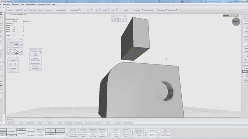Click Collapse in the subdivision panel
This screenshot has height=139, width=248.
[x=13, y=68]
